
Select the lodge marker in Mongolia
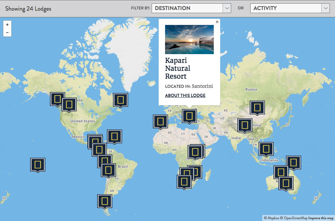coord(257,108)
